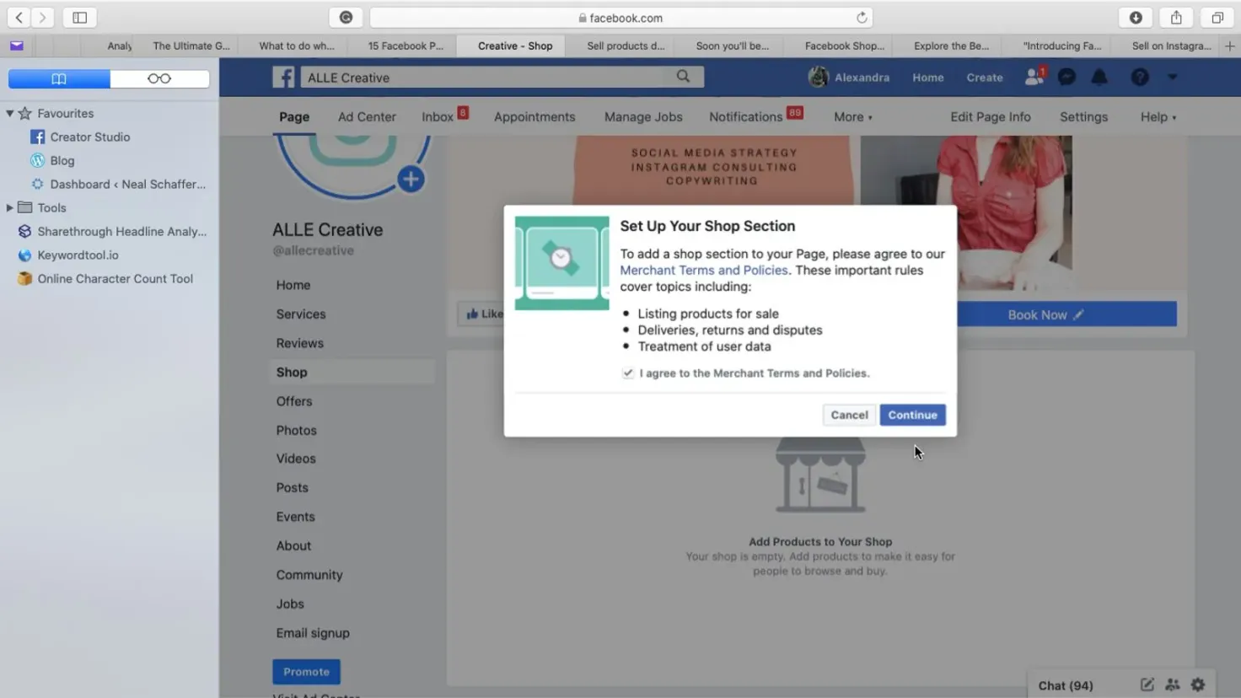Click the Facebook logo icon
Viewport: 1241px width, 698px height.
pyautogui.click(x=283, y=78)
